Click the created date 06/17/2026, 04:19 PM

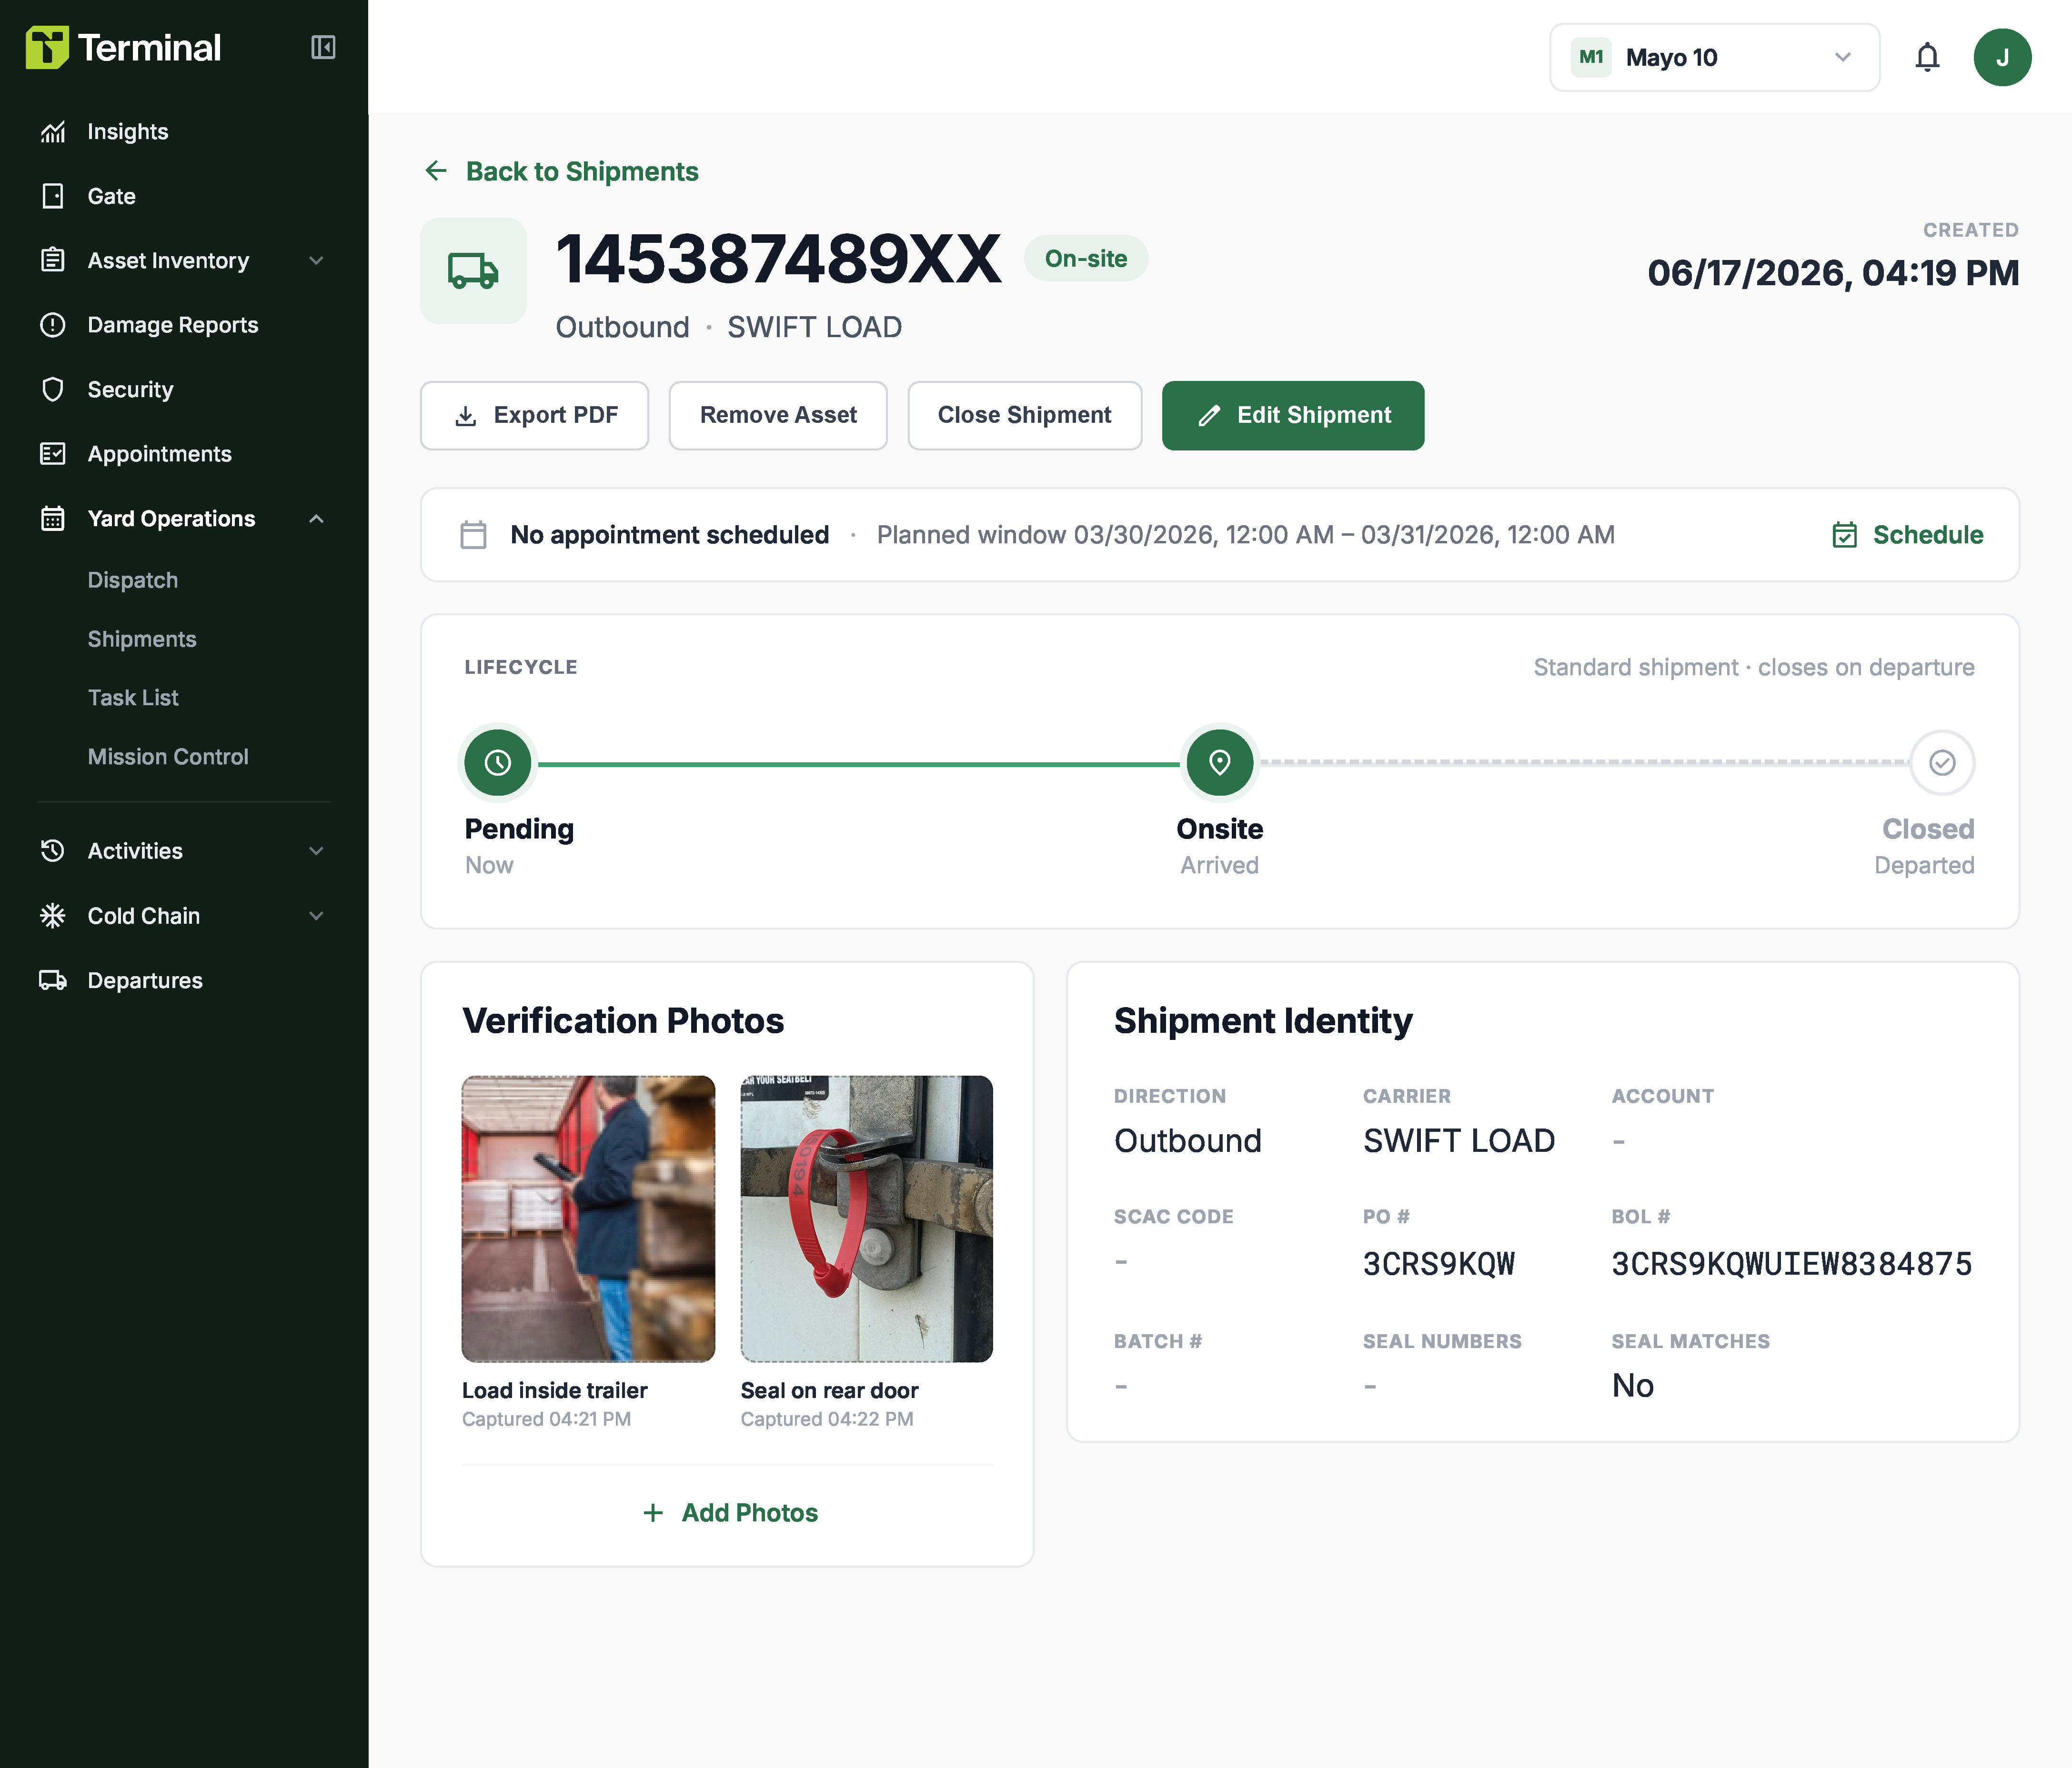click(x=1833, y=273)
